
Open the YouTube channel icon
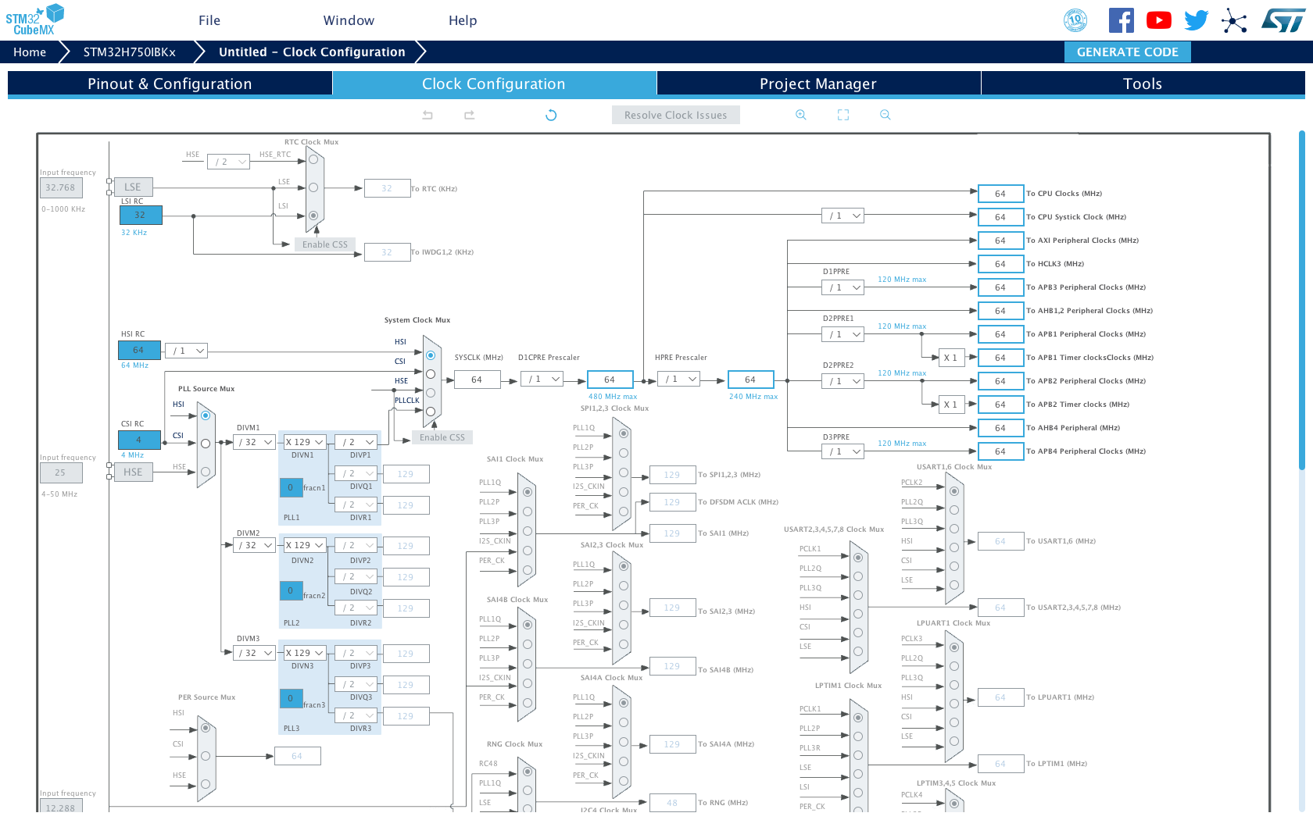1158,20
